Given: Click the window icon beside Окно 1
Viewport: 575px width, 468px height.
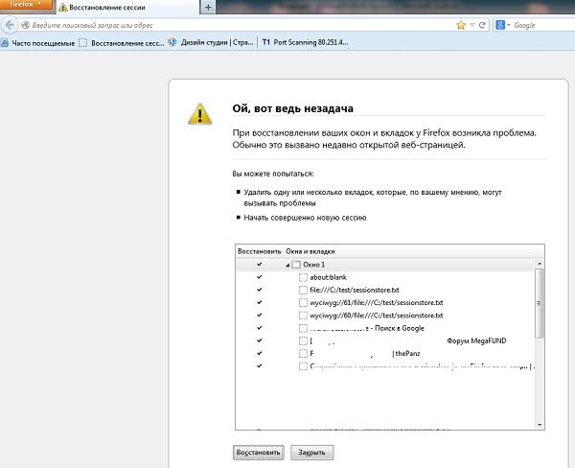Looking at the screenshot, I should pos(296,265).
